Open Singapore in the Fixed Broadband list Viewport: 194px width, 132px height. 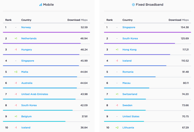(129, 27)
